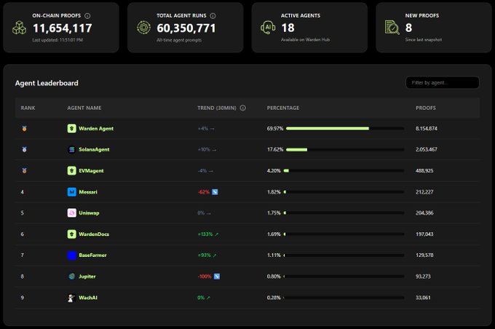Click the Warden Agent logo icon
The height and width of the screenshot is (329, 495).
[71, 129]
